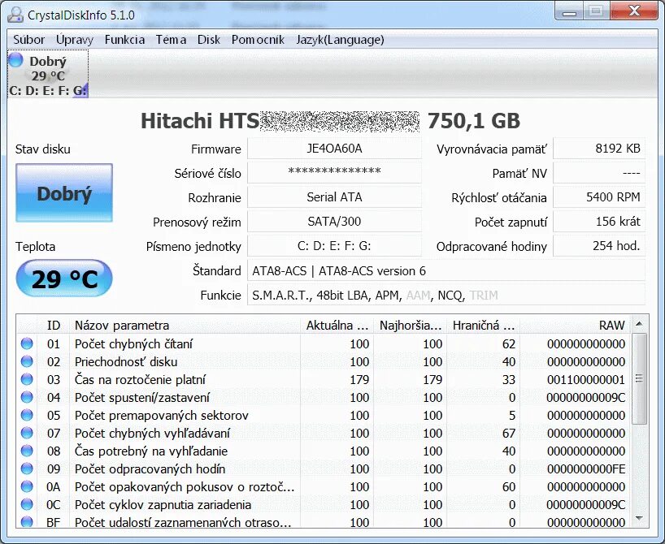Click status orb for attribute 01 row

[x=27, y=343]
